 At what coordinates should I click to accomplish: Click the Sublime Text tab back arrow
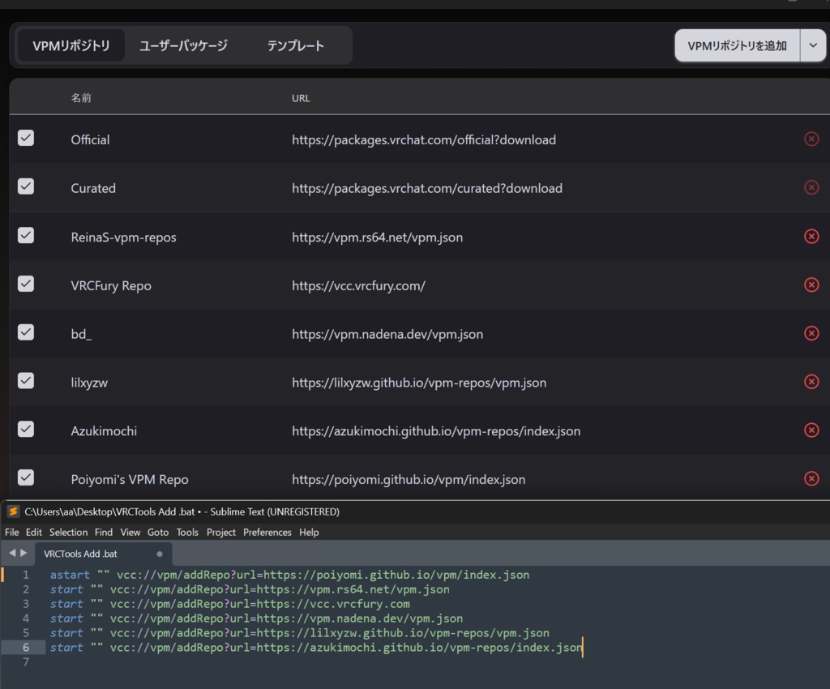[x=12, y=553]
